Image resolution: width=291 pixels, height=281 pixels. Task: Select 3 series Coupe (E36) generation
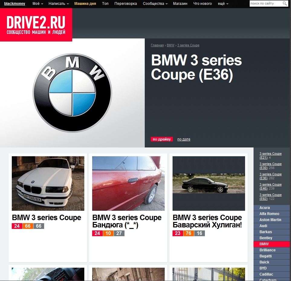[x=270, y=176]
